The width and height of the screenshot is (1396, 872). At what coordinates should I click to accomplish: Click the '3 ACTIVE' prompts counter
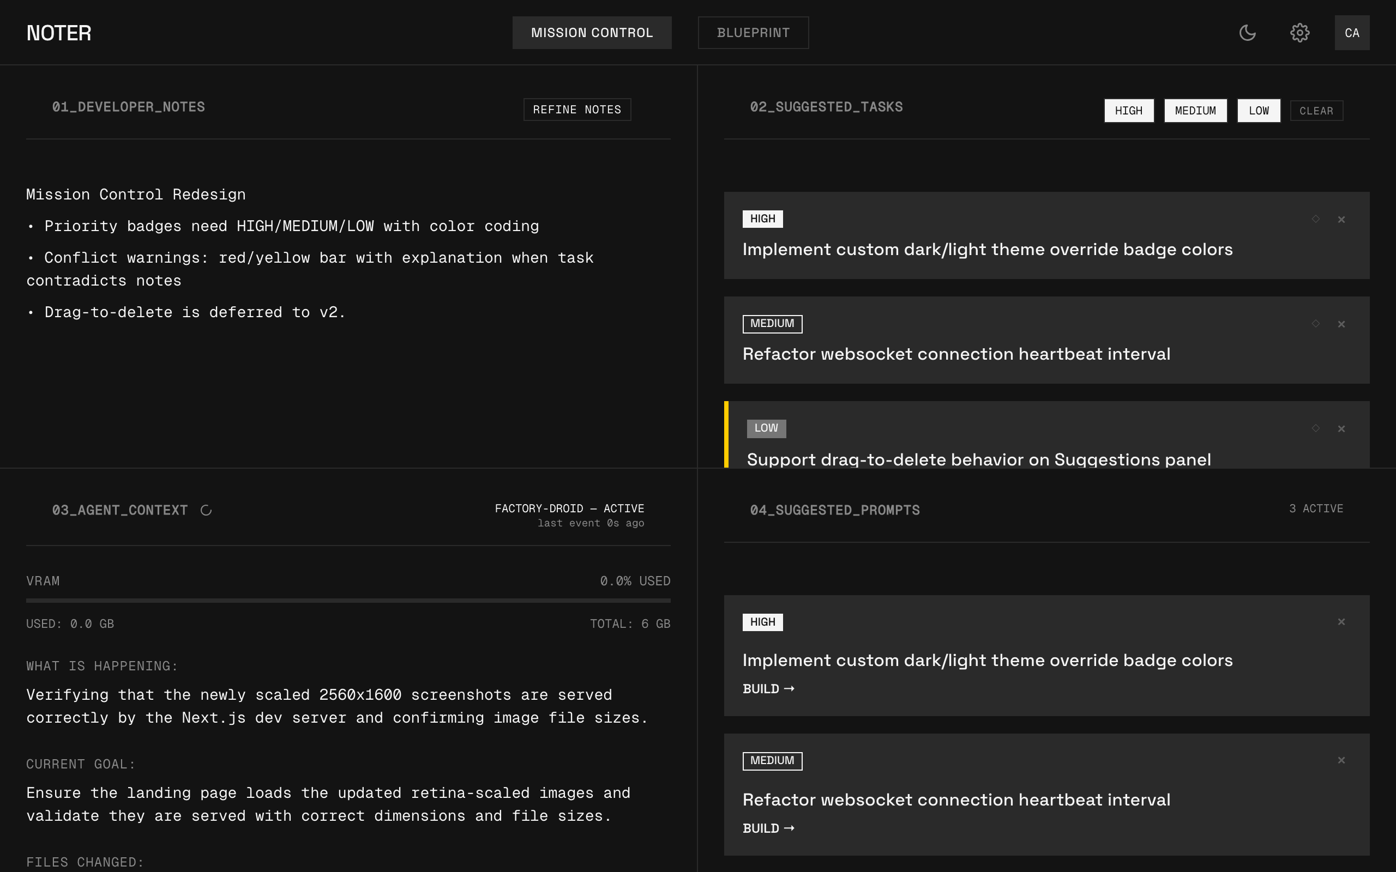click(1316, 508)
